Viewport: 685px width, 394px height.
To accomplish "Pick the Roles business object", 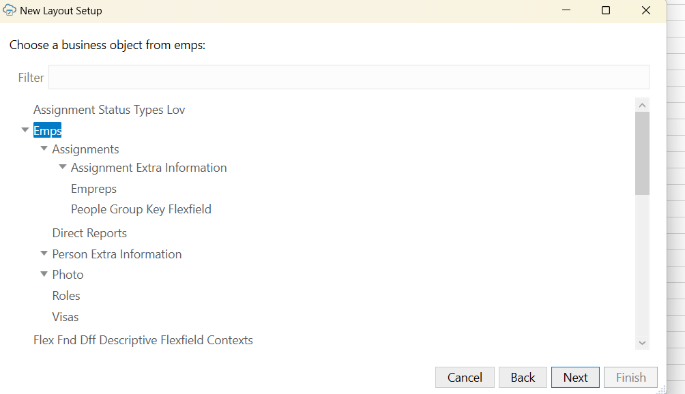I will point(66,296).
